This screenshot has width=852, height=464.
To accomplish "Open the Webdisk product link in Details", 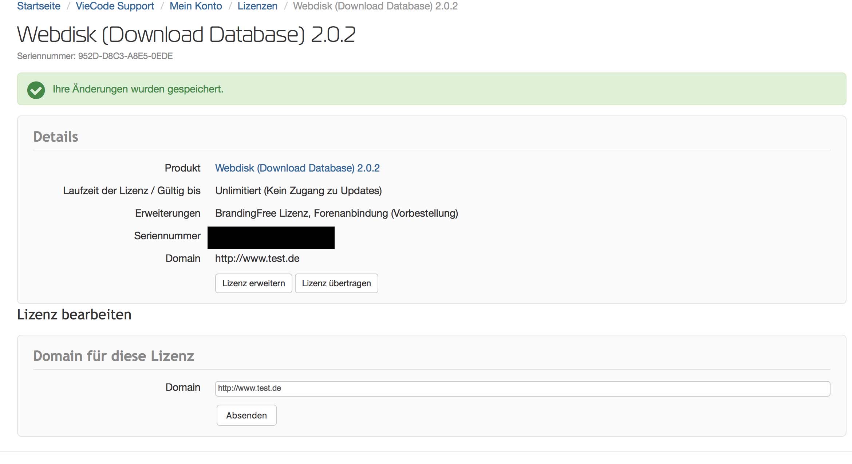I will point(297,168).
